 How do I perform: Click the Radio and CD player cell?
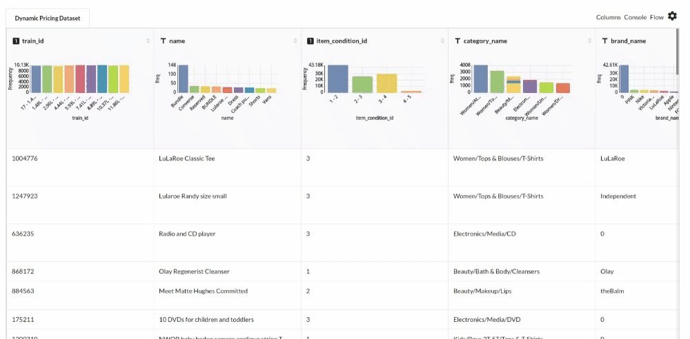(228, 243)
